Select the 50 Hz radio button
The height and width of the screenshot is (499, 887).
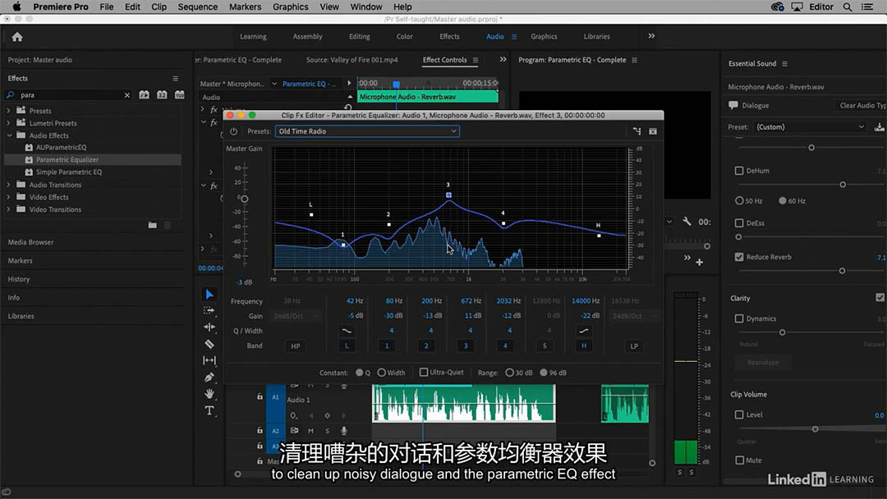click(739, 200)
